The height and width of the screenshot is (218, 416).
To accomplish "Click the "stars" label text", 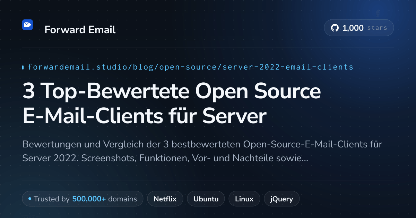I will [377, 28].
